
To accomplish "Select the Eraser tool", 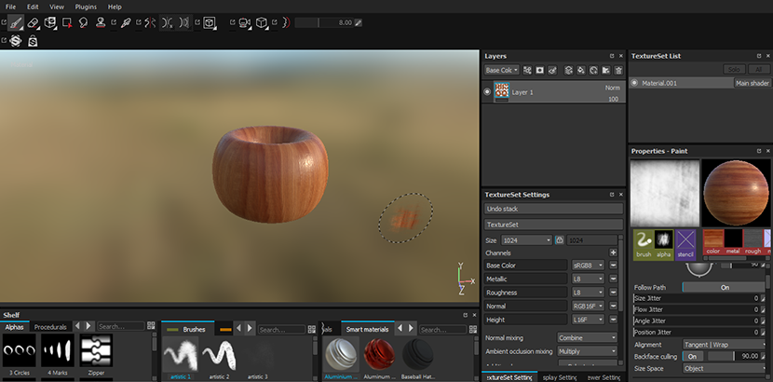I will click(x=33, y=22).
